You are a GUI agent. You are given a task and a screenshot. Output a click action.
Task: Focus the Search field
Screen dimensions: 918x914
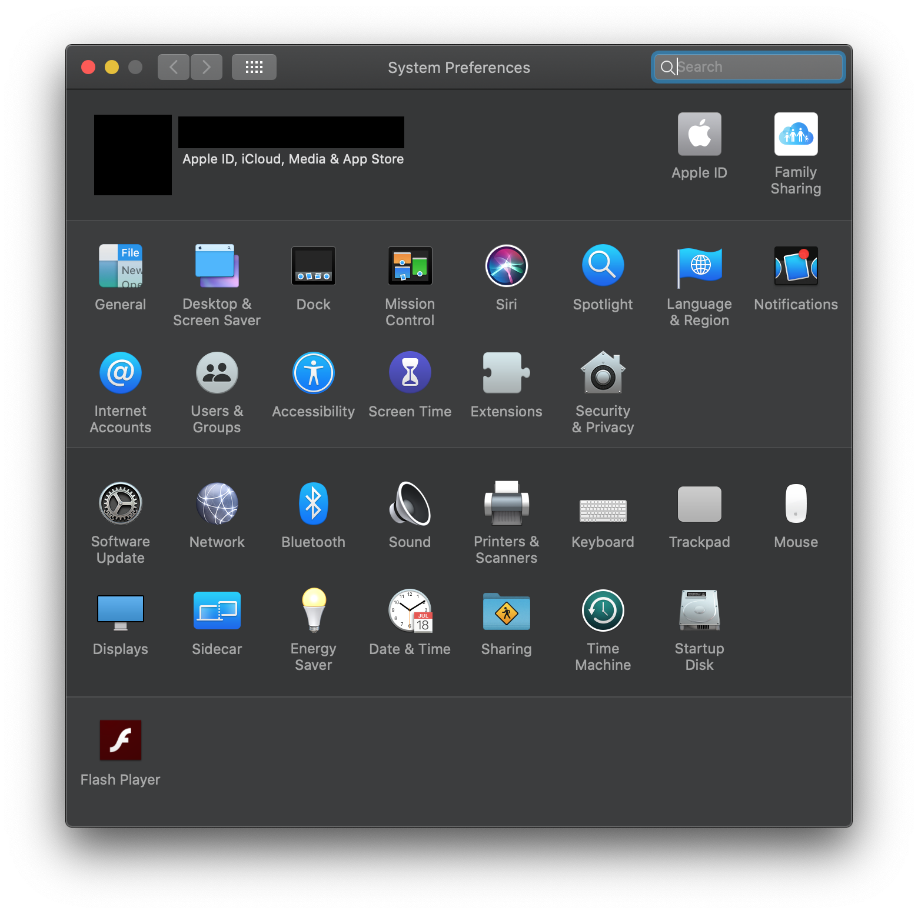749,67
